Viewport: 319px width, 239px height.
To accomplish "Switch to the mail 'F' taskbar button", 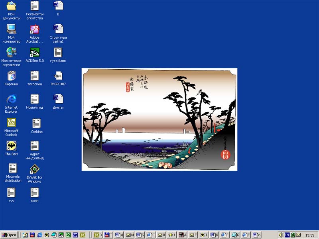I will pos(193,235).
